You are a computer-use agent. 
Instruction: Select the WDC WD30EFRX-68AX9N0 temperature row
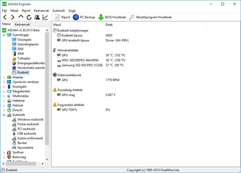point(91,60)
